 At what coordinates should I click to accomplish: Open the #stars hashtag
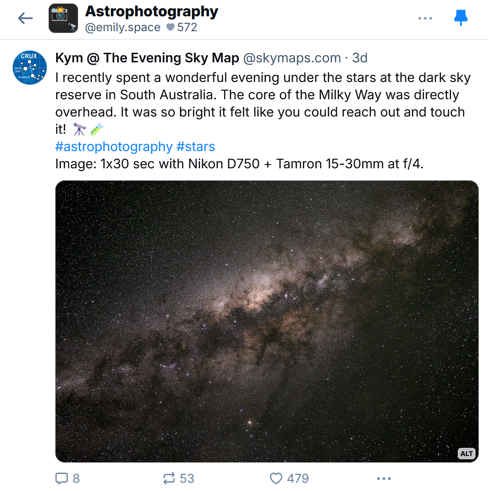tap(196, 147)
